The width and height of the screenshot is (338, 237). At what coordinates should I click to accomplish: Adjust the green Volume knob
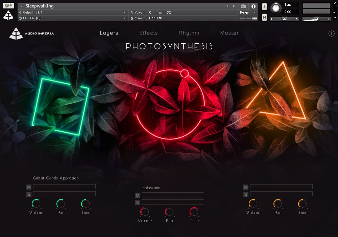(x=36, y=203)
